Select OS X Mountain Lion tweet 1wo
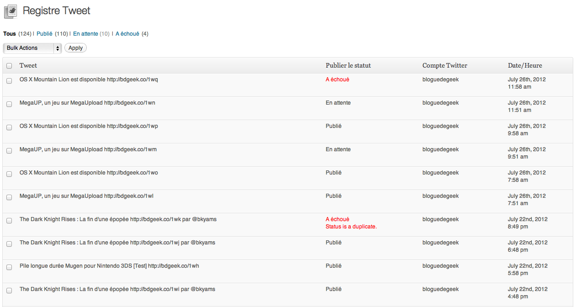The width and height of the screenshot is (576, 307). 89,173
